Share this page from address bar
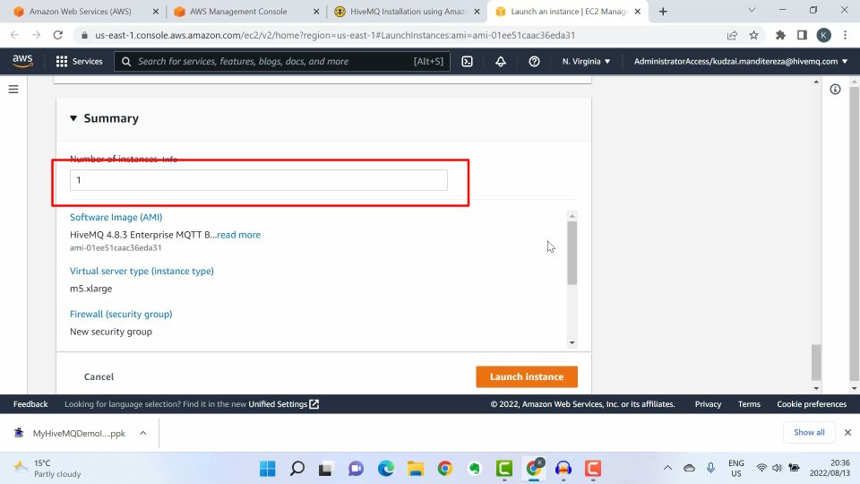This screenshot has width=860, height=484. coord(732,35)
